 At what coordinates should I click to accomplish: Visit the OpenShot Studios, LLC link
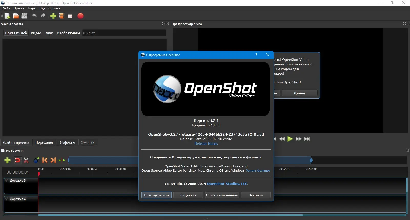pyautogui.click(x=227, y=184)
